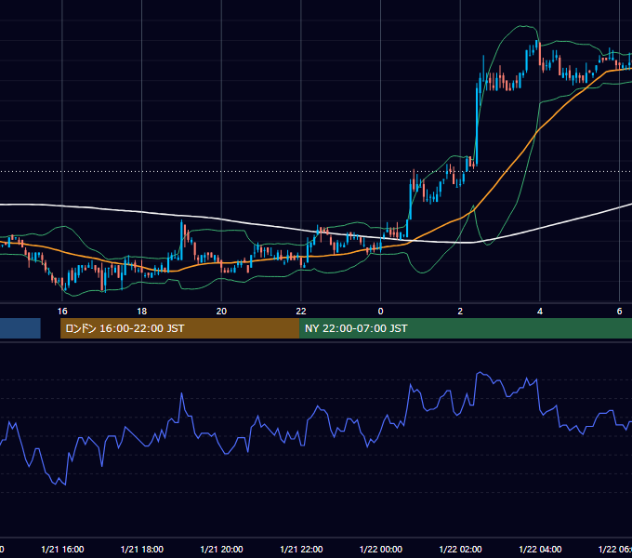Click the blue session bar before London

pos(20,328)
